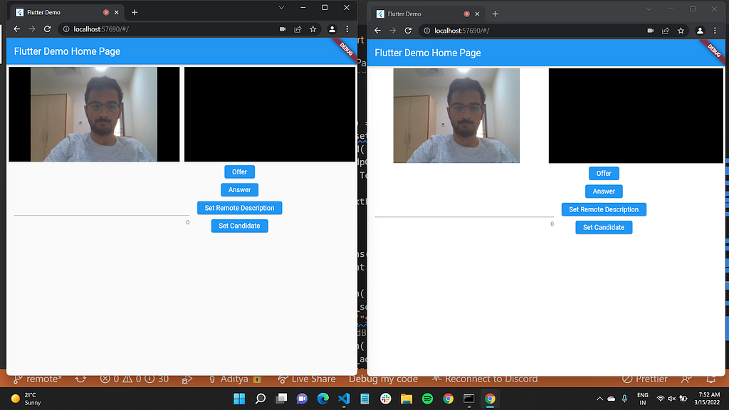Click Answer button in left browser window
The width and height of the screenshot is (729, 410).
click(x=239, y=189)
